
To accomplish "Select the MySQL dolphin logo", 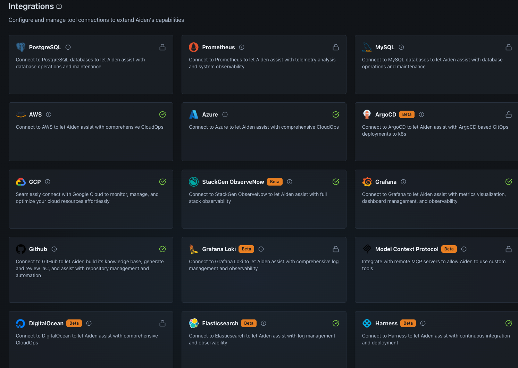I will pyautogui.click(x=367, y=47).
